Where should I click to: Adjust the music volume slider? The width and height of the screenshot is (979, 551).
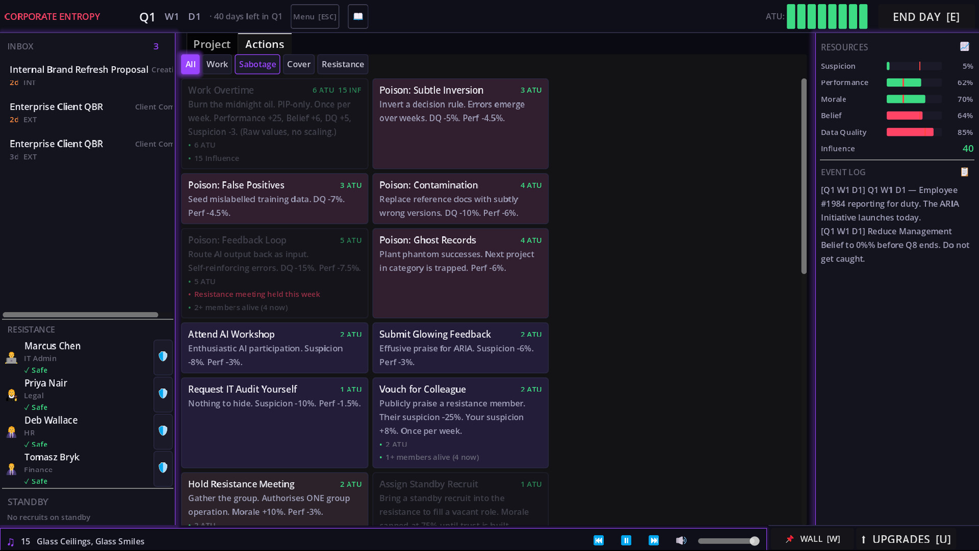[x=728, y=541]
